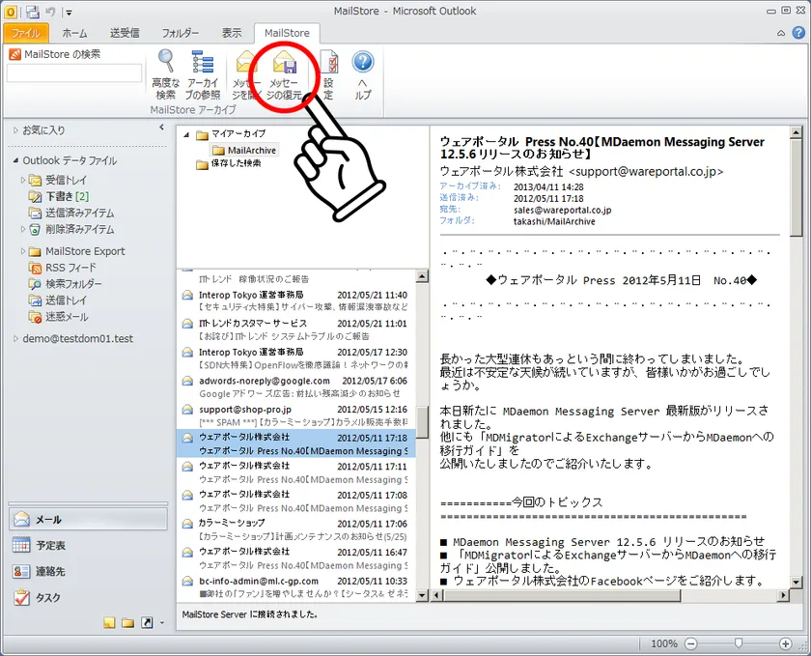This screenshot has width=811, height=656.
Task: Expand the MailStore Export folder
Action: coord(23,251)
